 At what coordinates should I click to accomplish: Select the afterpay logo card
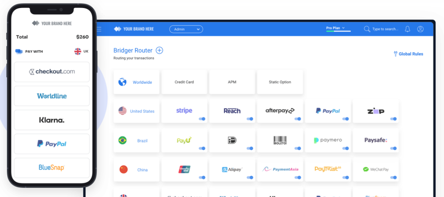pos(280,110)
